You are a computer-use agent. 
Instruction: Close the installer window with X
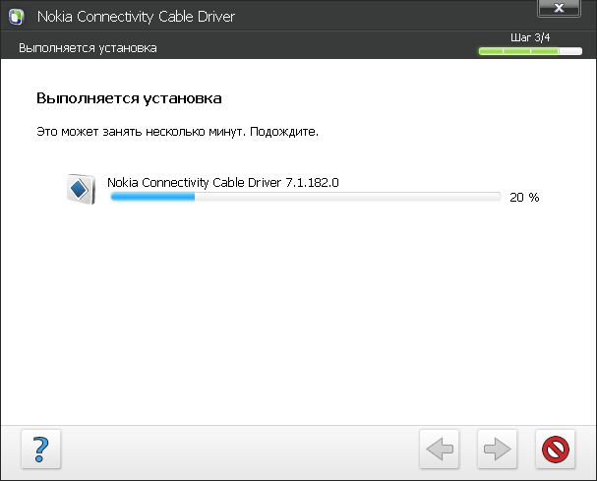point(558,9)
